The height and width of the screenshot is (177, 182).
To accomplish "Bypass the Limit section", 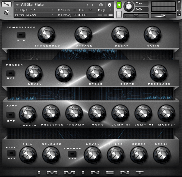I will coord(11,153).
